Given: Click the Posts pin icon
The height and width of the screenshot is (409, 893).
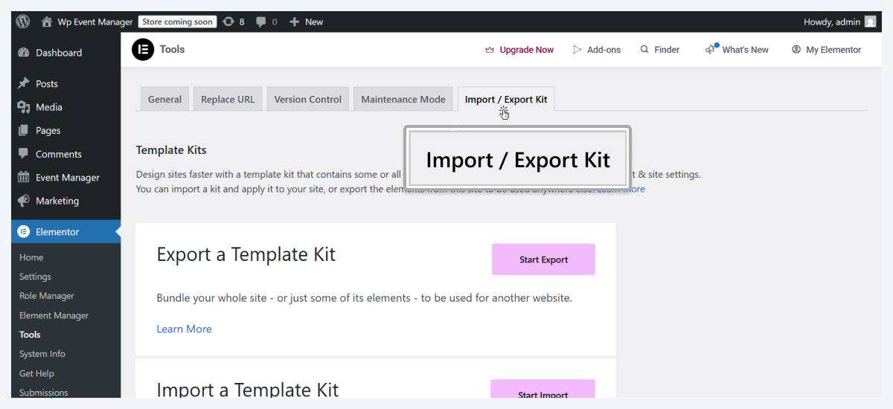Looking at the screenshot, I should point(23,84).
